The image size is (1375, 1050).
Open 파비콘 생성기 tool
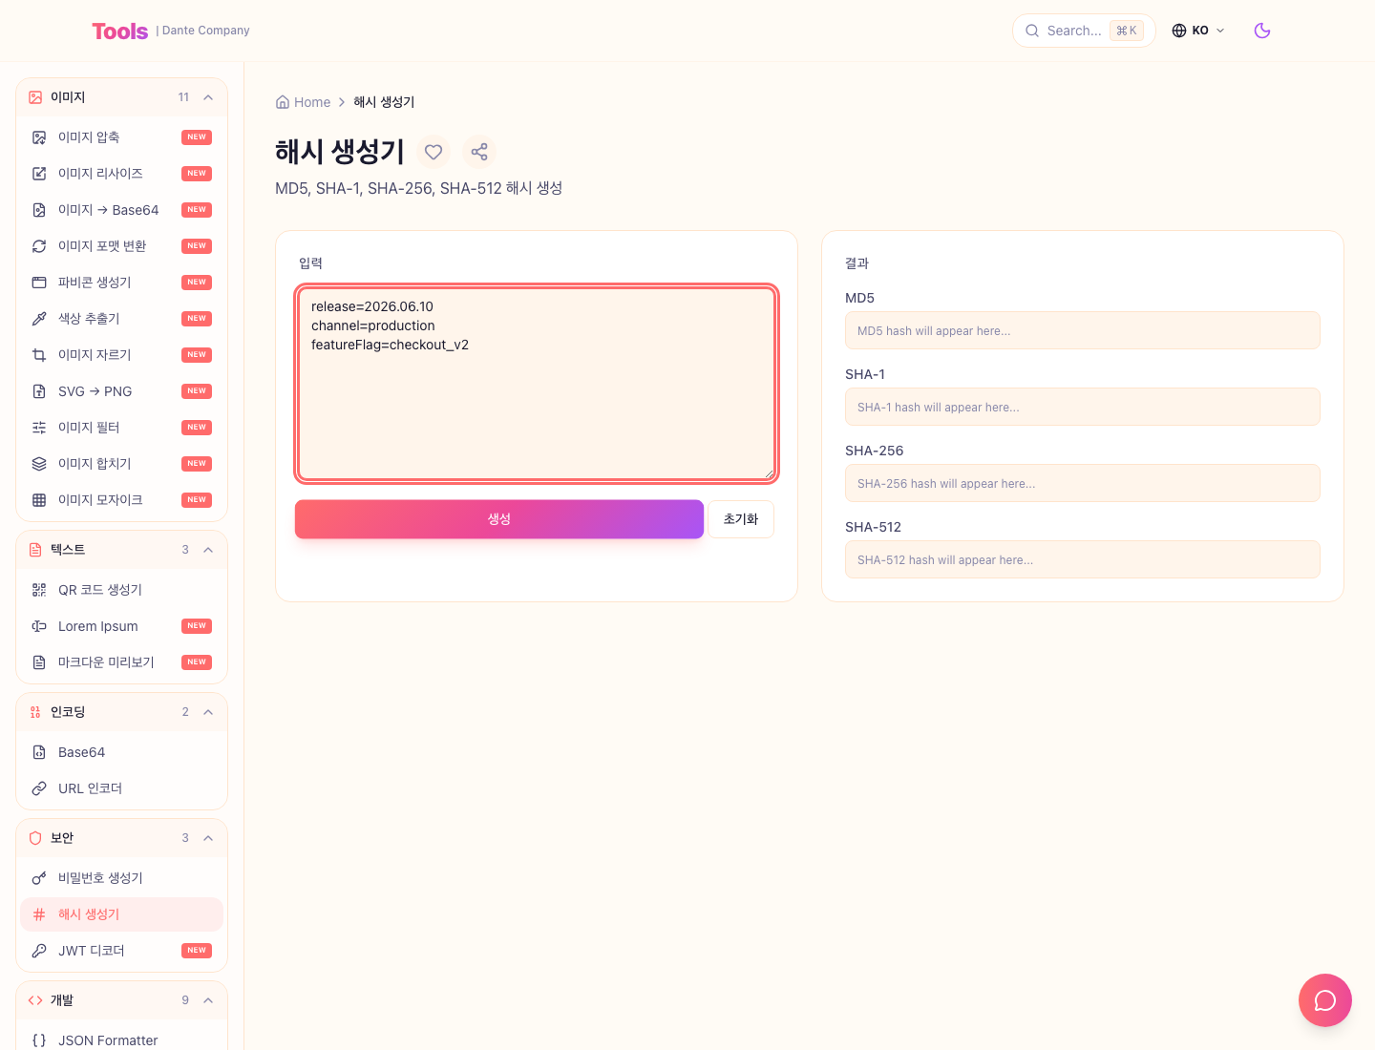121,283
